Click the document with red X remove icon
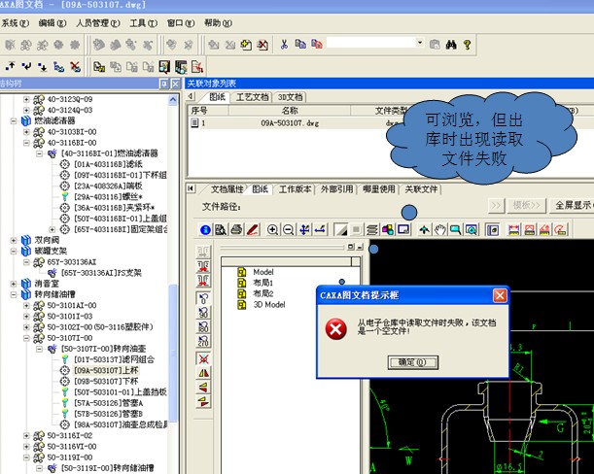Image resolution: width=594 pixels, height=474 pixels. coord(262,45)
